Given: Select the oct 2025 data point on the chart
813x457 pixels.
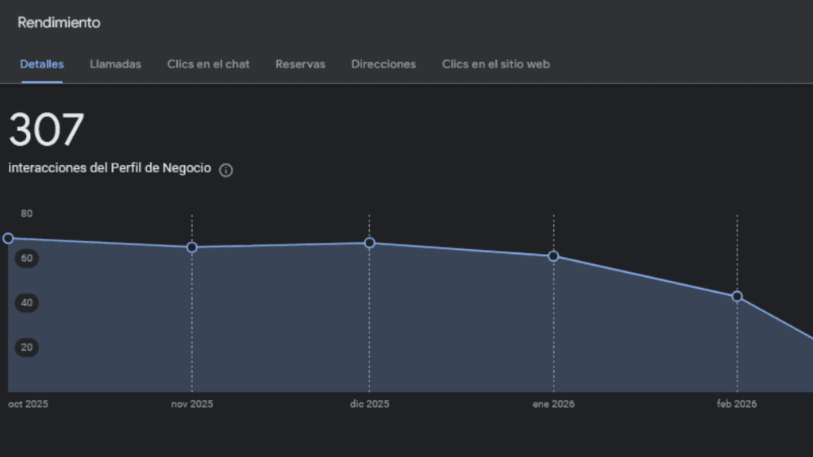Looking at the screenshot, I should point(8,238).
